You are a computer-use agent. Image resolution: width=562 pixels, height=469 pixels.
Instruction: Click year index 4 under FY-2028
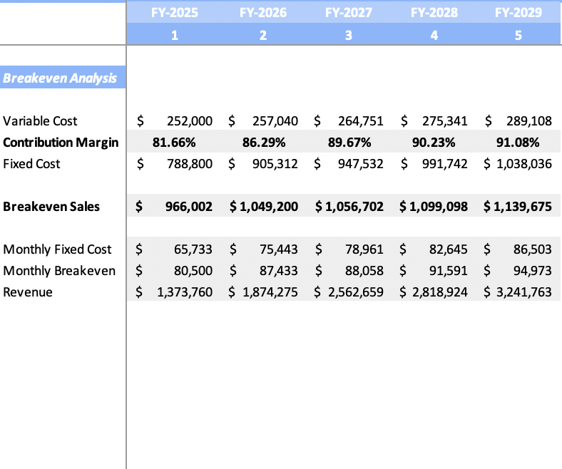click(x=434, y=35)
